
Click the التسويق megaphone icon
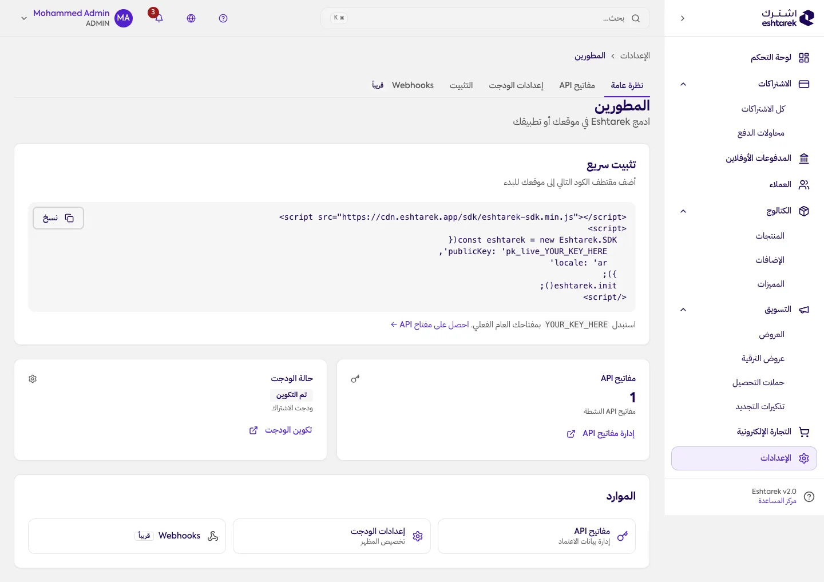804,310
